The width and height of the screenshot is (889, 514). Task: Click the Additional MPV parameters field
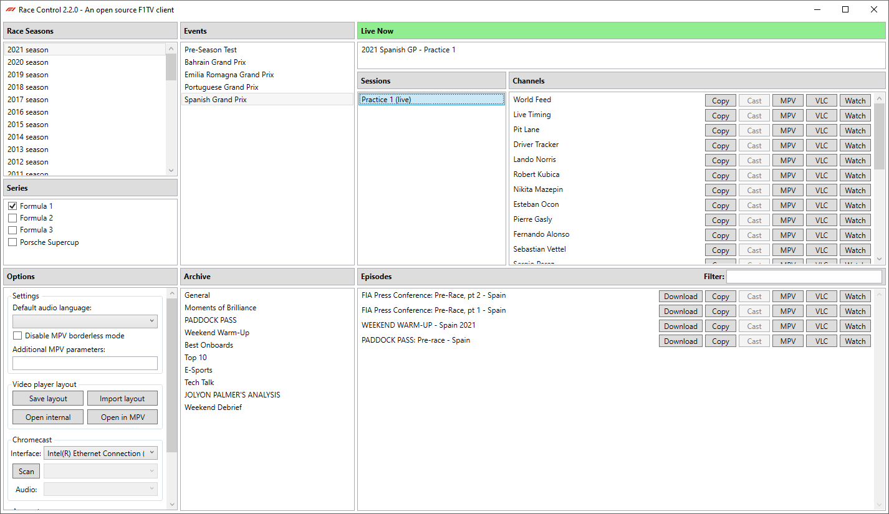(85, 363)
